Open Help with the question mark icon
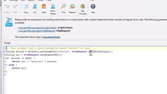The image size is (167, 94). [93, 9]
